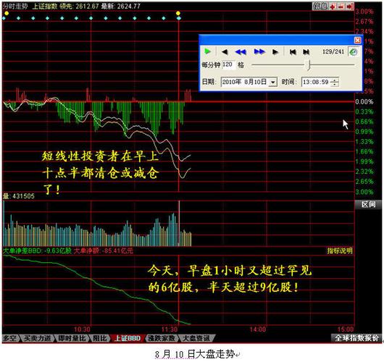384x362 pixels.
Task: Click the yellow dot marker above 11:30 line
Action: click(178, 13)
